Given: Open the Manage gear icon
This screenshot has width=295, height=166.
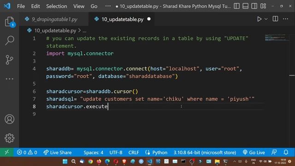Looking at the screenshot, I should tap(9, 138).
